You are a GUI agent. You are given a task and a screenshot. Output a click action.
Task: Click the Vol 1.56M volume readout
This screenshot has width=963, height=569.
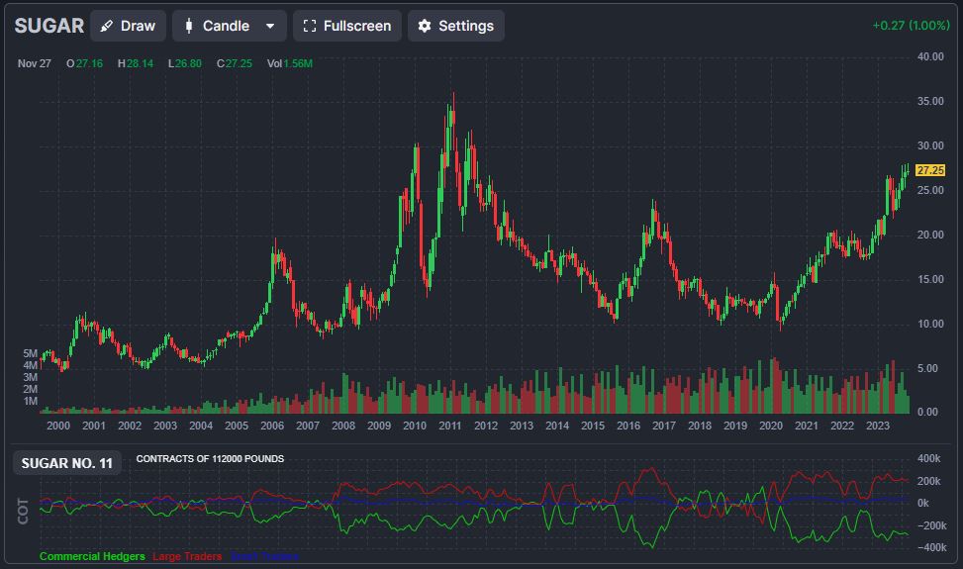coord(289,63)
